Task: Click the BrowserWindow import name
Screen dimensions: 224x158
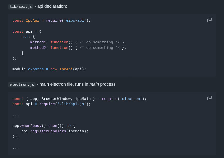Action: tap(57, 99)
